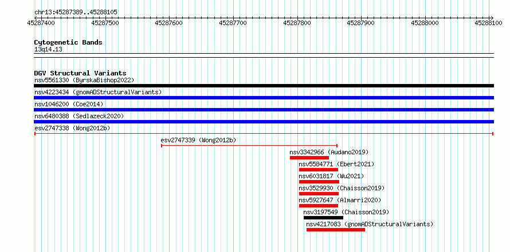Image resolution: width=510 pixels, height=252 pixels.
Task: Click the esv2747339 (Wong2012b) label
Action: [198, 140]
